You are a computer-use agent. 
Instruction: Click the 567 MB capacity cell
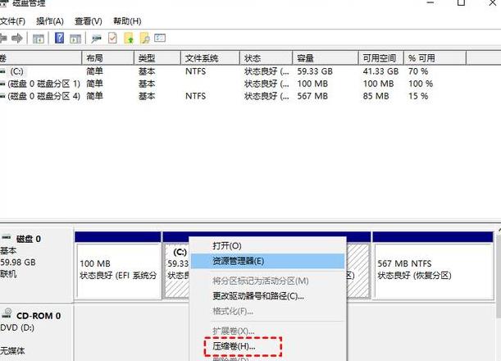pos(312,96)
